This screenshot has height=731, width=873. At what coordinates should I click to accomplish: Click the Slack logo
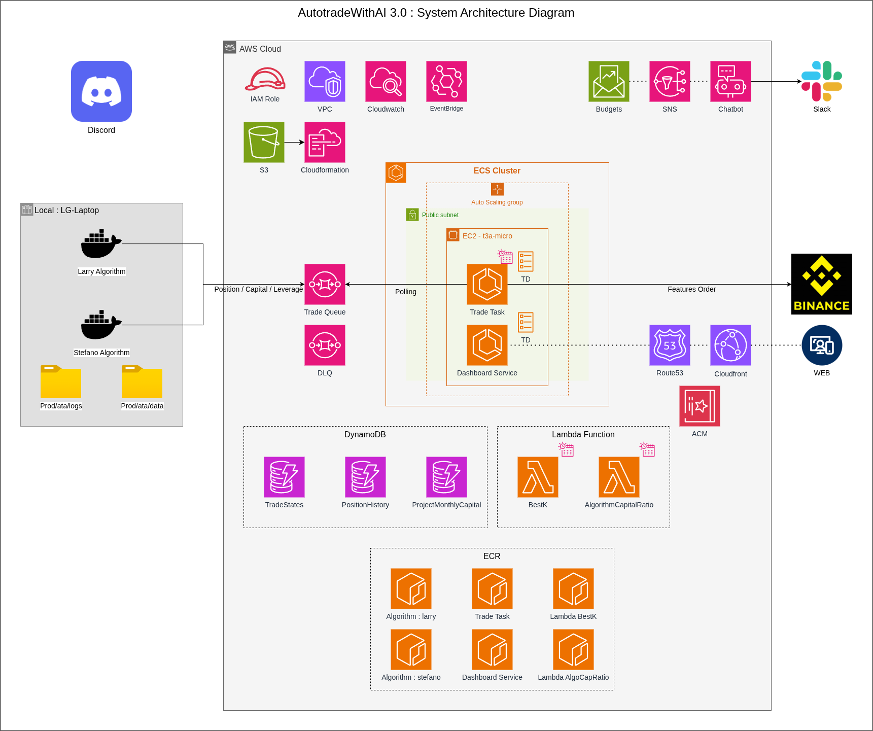pyautogui.click(x=821, y=81)
